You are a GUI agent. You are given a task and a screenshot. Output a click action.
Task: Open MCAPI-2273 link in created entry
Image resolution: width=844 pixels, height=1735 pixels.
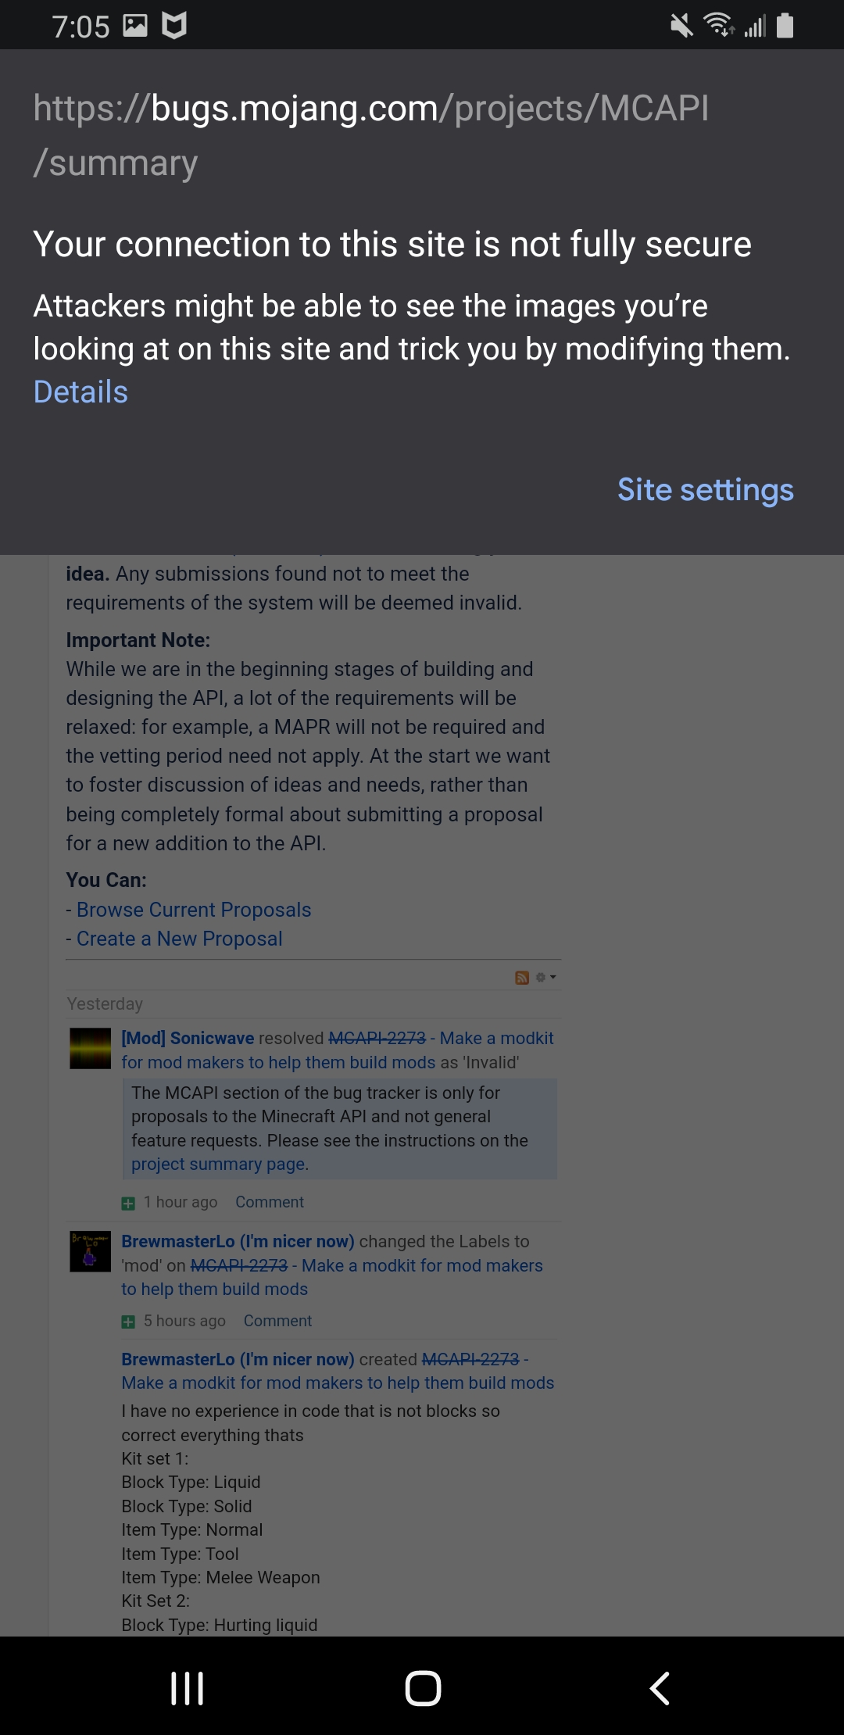[x=470, y=1359]
